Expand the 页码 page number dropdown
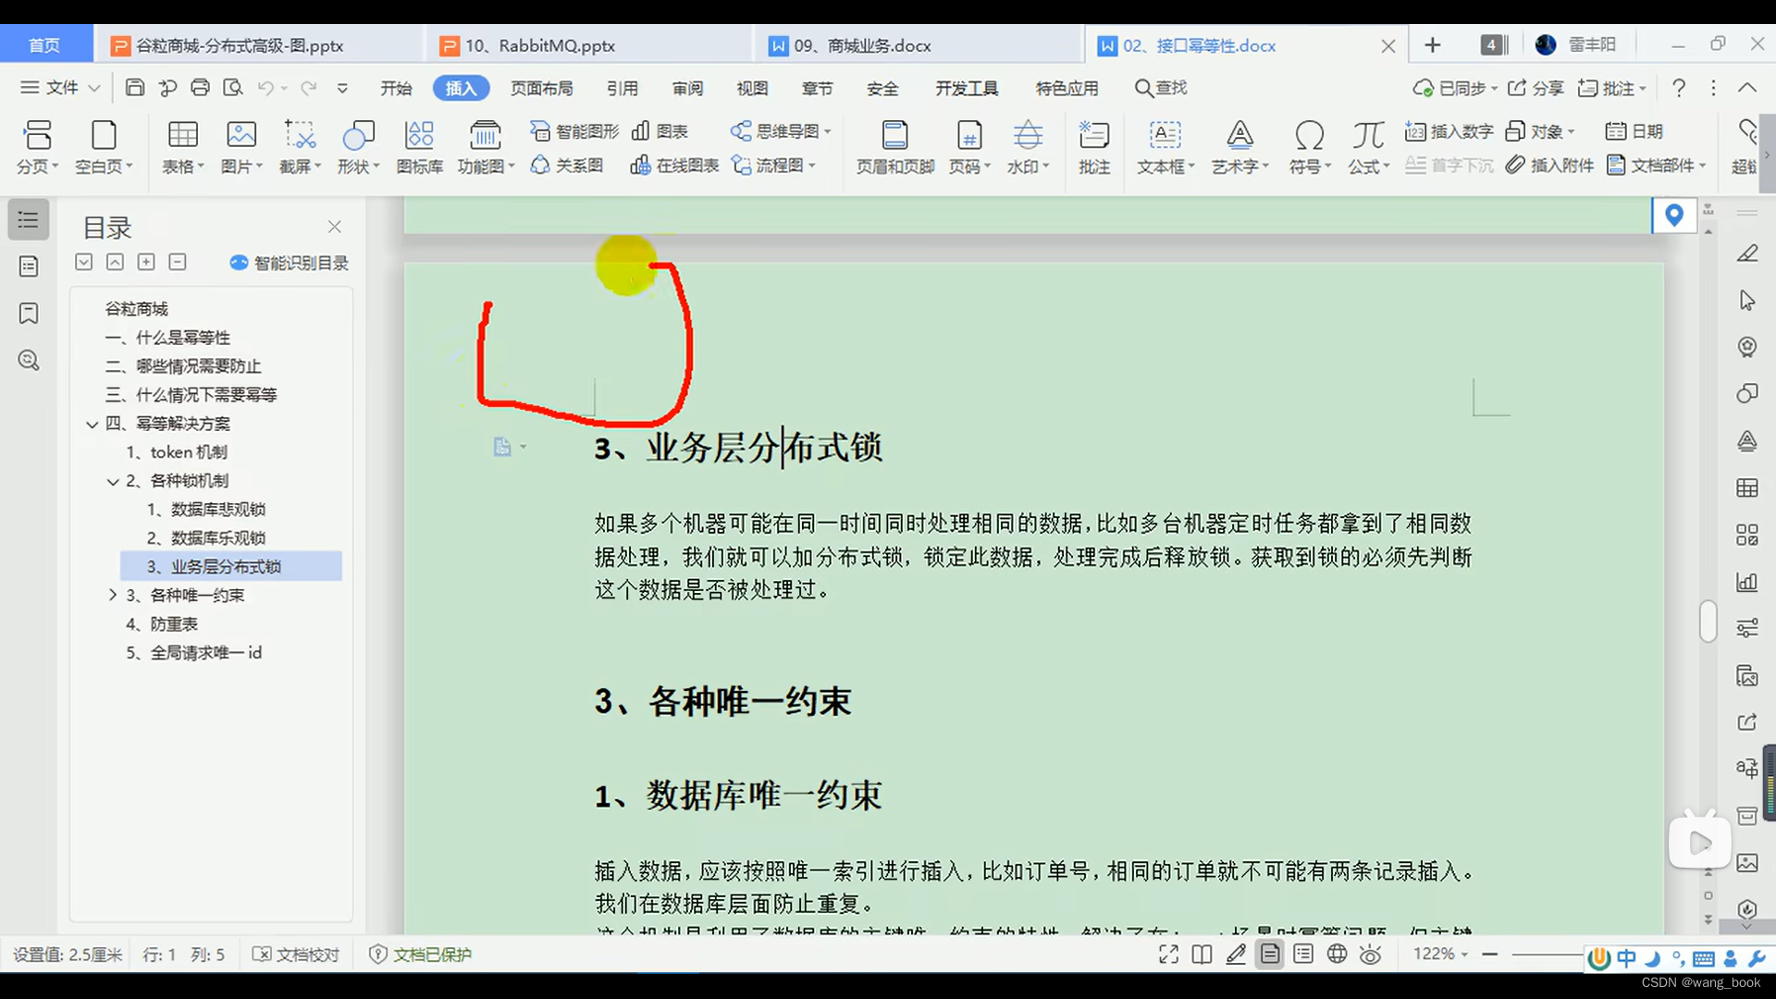The width and height of the screenshot is (1776, 999). 968,146
